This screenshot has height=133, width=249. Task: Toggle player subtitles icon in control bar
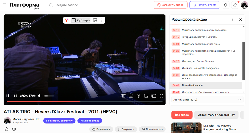coord(131,96)
